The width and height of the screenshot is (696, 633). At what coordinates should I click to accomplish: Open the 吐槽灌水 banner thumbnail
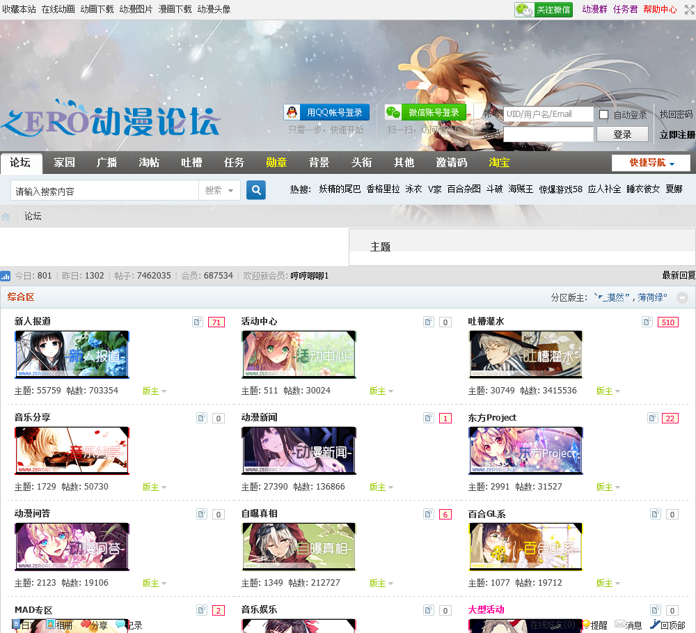click(x=525, y=354)
